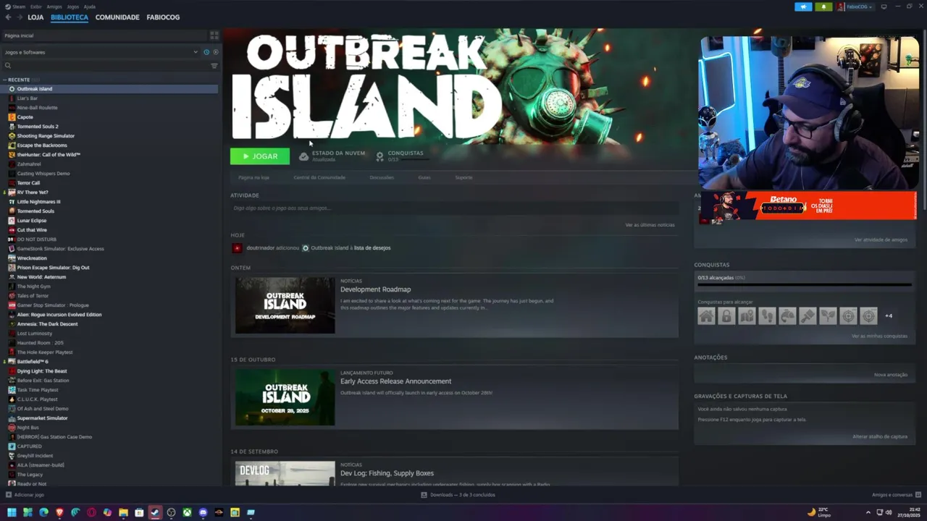Viewport: 927px width, 521px height.
Task: Show the +4 remaining achievements
Action: [x=889, y=315]
